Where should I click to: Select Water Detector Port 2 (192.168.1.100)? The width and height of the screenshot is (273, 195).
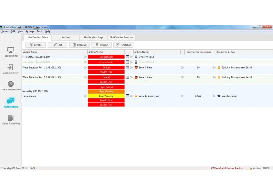(42, 77)
